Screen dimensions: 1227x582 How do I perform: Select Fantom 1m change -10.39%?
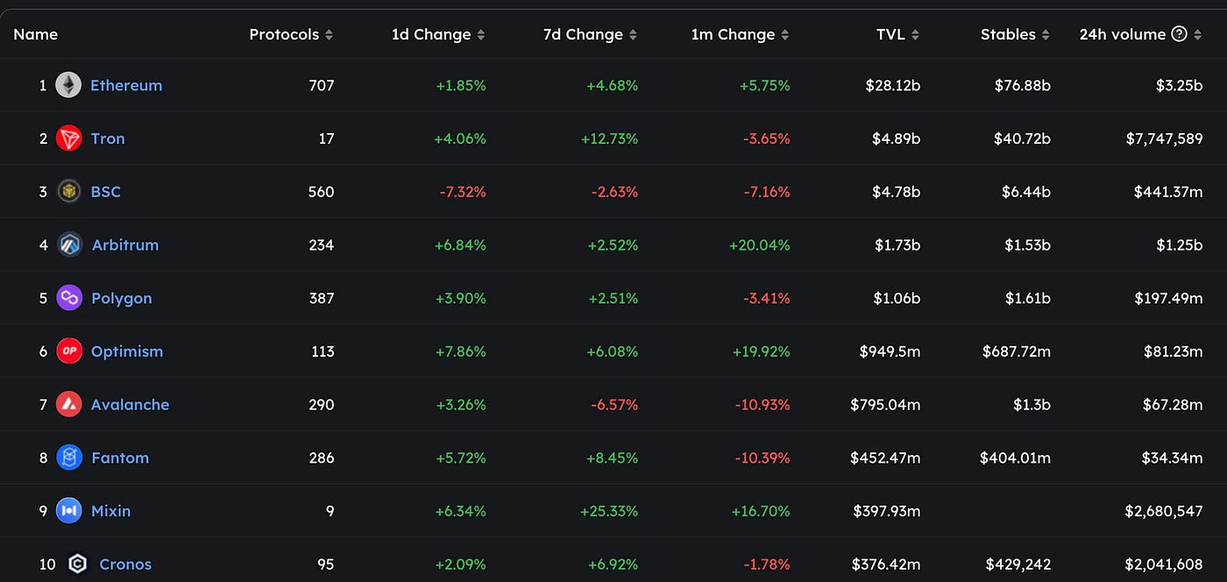point(762,458)
